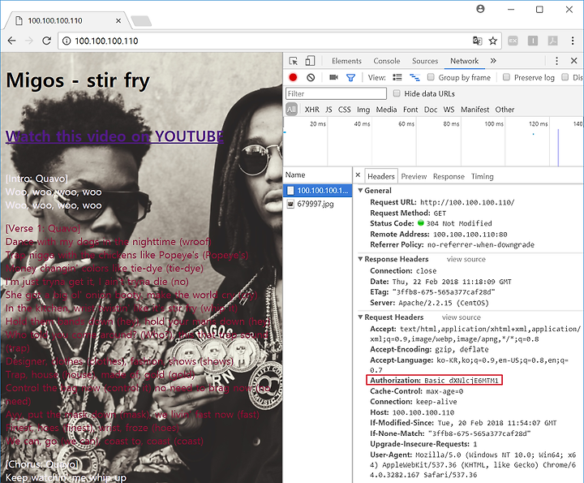Filter requests by Media

coord(386,110)
